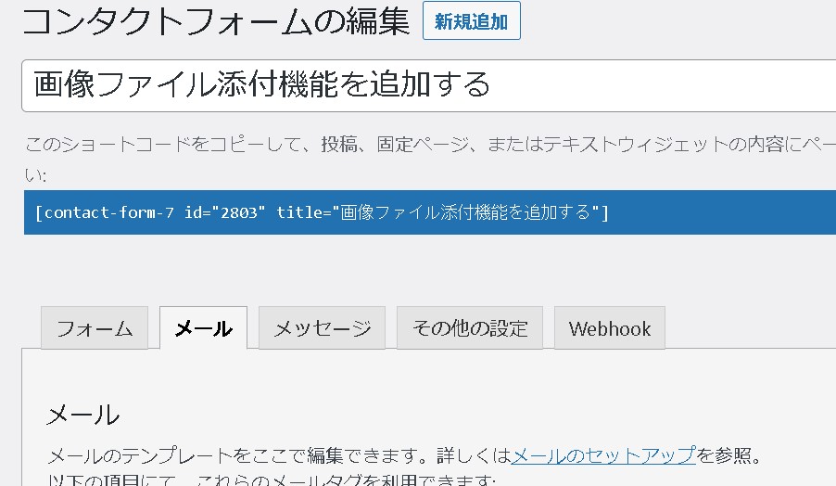Click the mail template description sentence
The height and width of the screenshot is (486, 836).
click(x=278, y=455)
